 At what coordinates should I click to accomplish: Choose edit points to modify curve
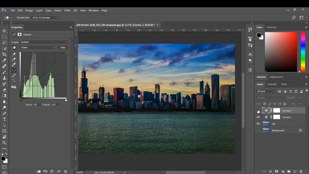[x=14, y=70]
